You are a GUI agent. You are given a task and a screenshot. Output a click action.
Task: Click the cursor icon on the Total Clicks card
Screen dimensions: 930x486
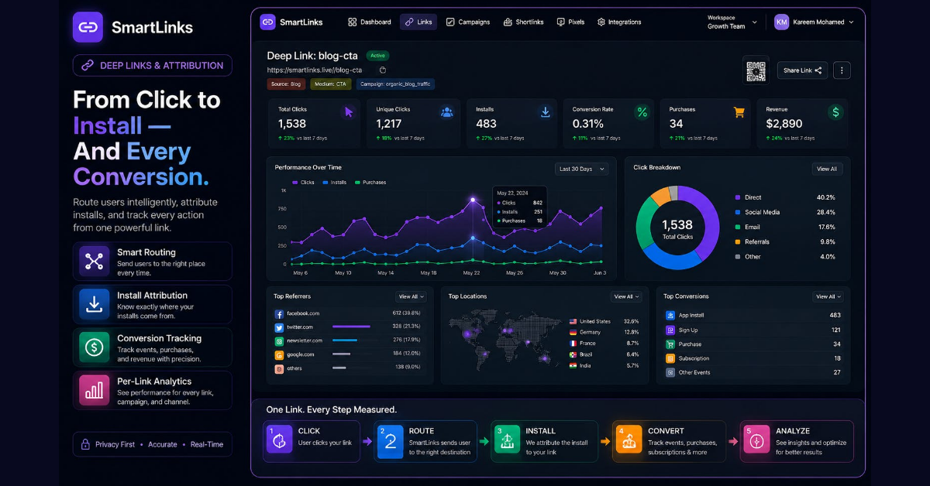(x=349, y=112)
